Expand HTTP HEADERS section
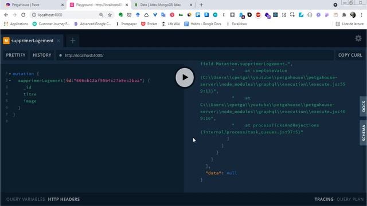Viewport: 367px width, 206px height. 64,199
